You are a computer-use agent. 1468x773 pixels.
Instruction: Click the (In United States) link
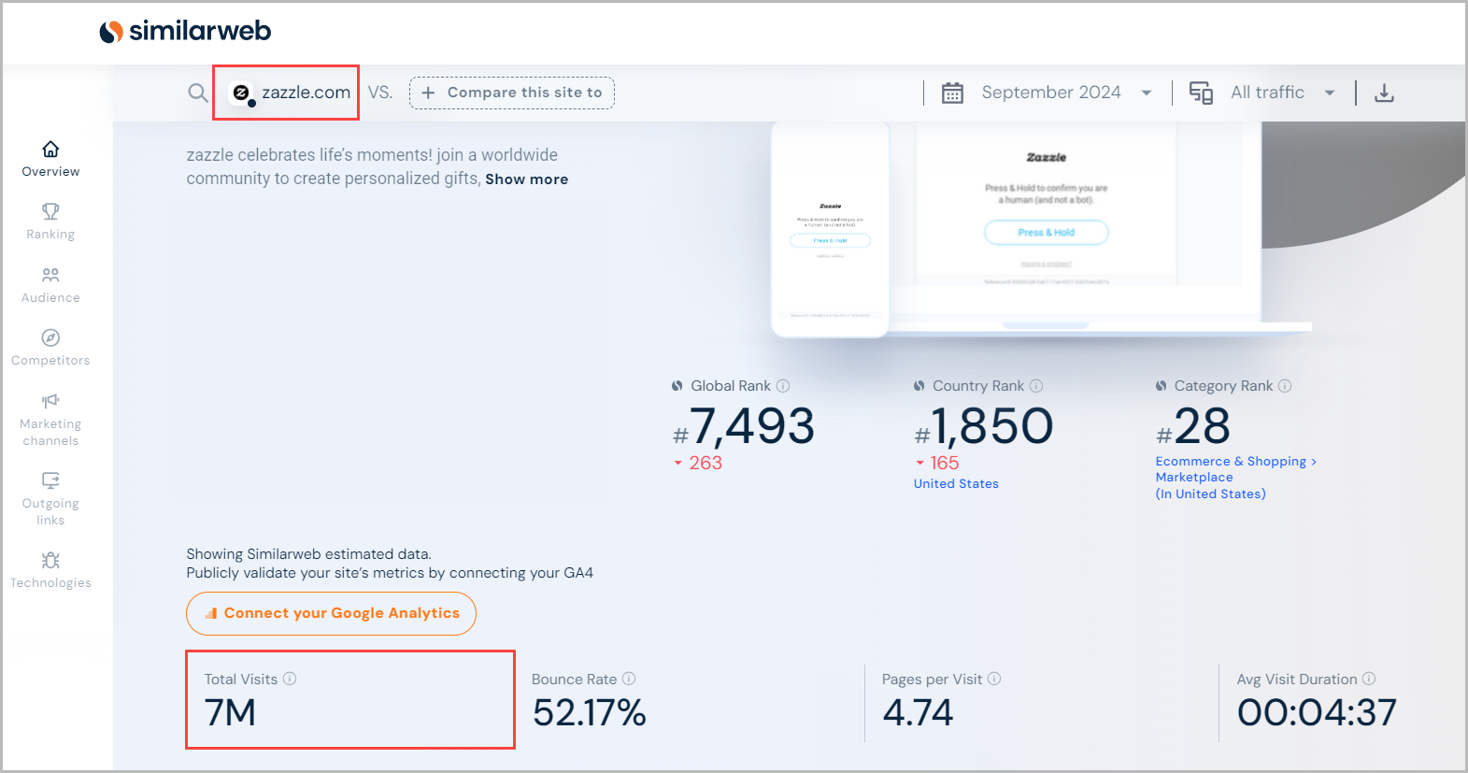coord(1210,494)
